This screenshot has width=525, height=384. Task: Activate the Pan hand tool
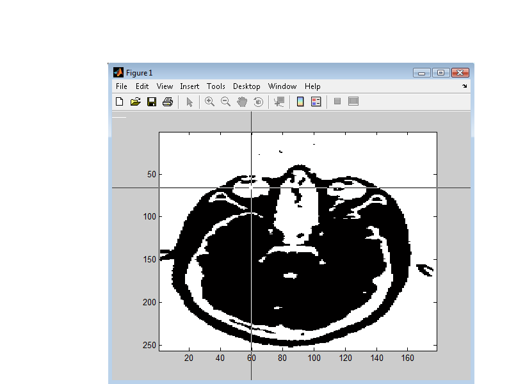[x=242, y=102]
